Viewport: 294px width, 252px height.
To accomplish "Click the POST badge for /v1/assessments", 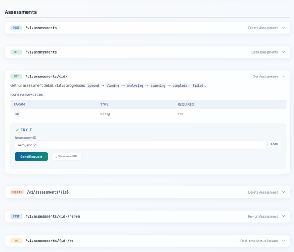I will [x=16, y=28].
